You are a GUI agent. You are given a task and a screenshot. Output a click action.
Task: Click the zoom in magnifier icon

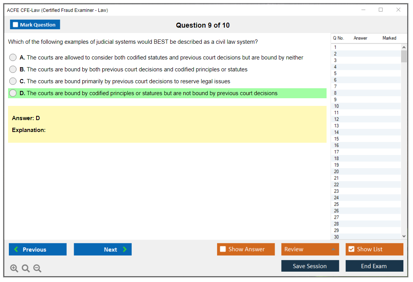click(14, 268)
